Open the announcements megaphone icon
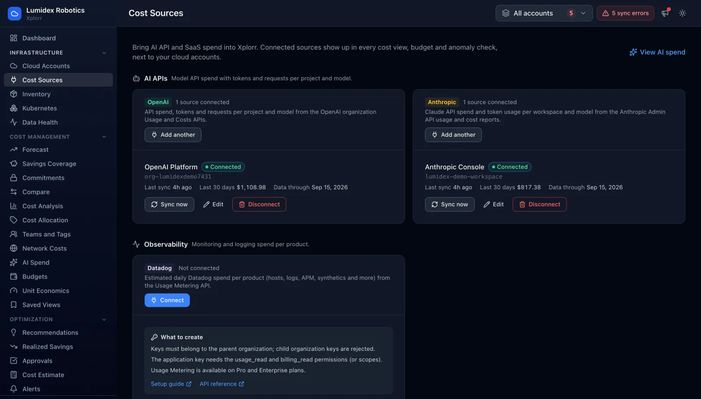Viewport: 701px width, 399px height. [x=665, y=13]
